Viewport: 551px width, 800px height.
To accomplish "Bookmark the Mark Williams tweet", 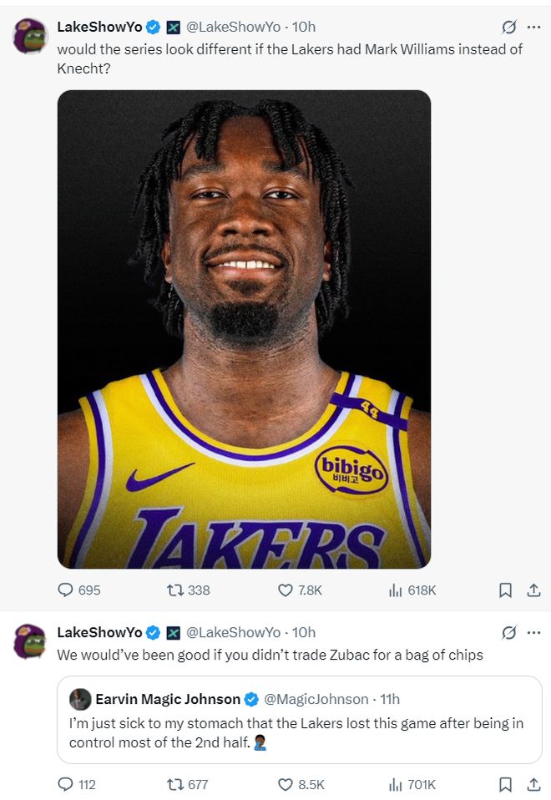I will click(x=505, y=590).
